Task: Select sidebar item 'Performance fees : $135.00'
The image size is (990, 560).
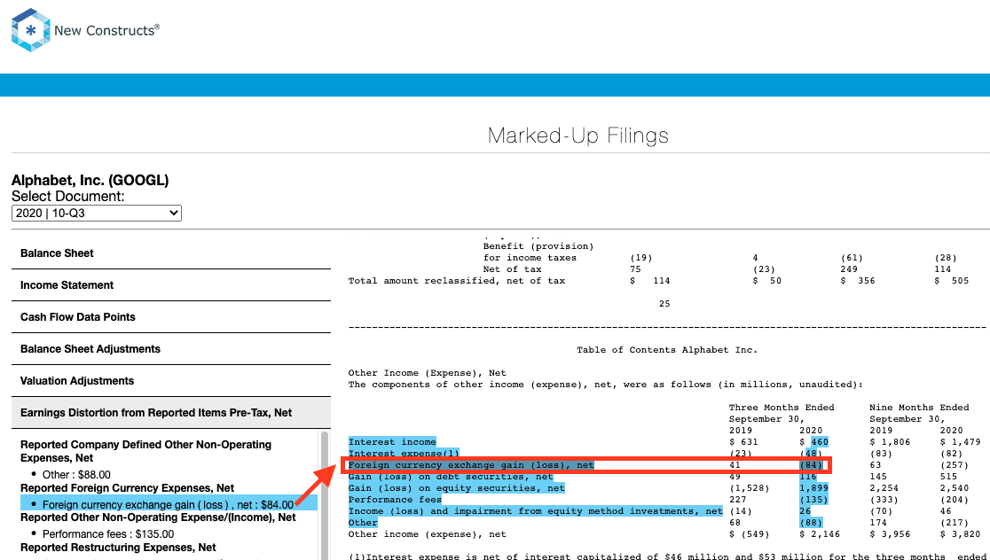Action: coord(108,534)
